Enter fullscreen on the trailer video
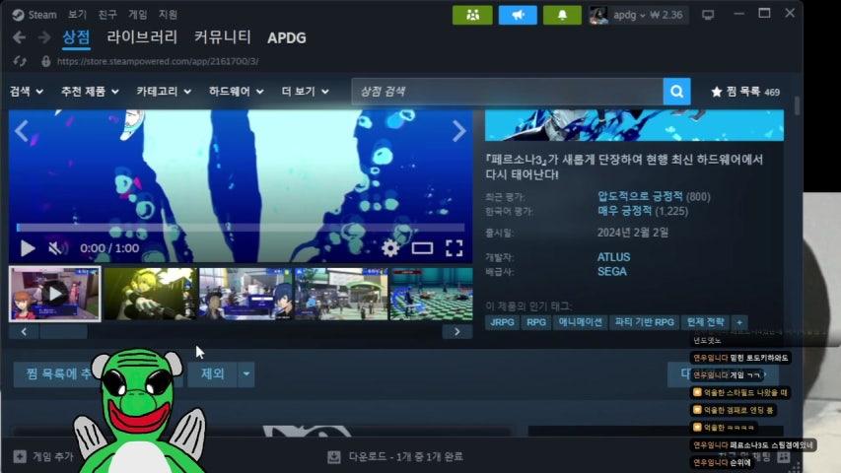Viewport: 841px width, 473px height. coord(454,247)
